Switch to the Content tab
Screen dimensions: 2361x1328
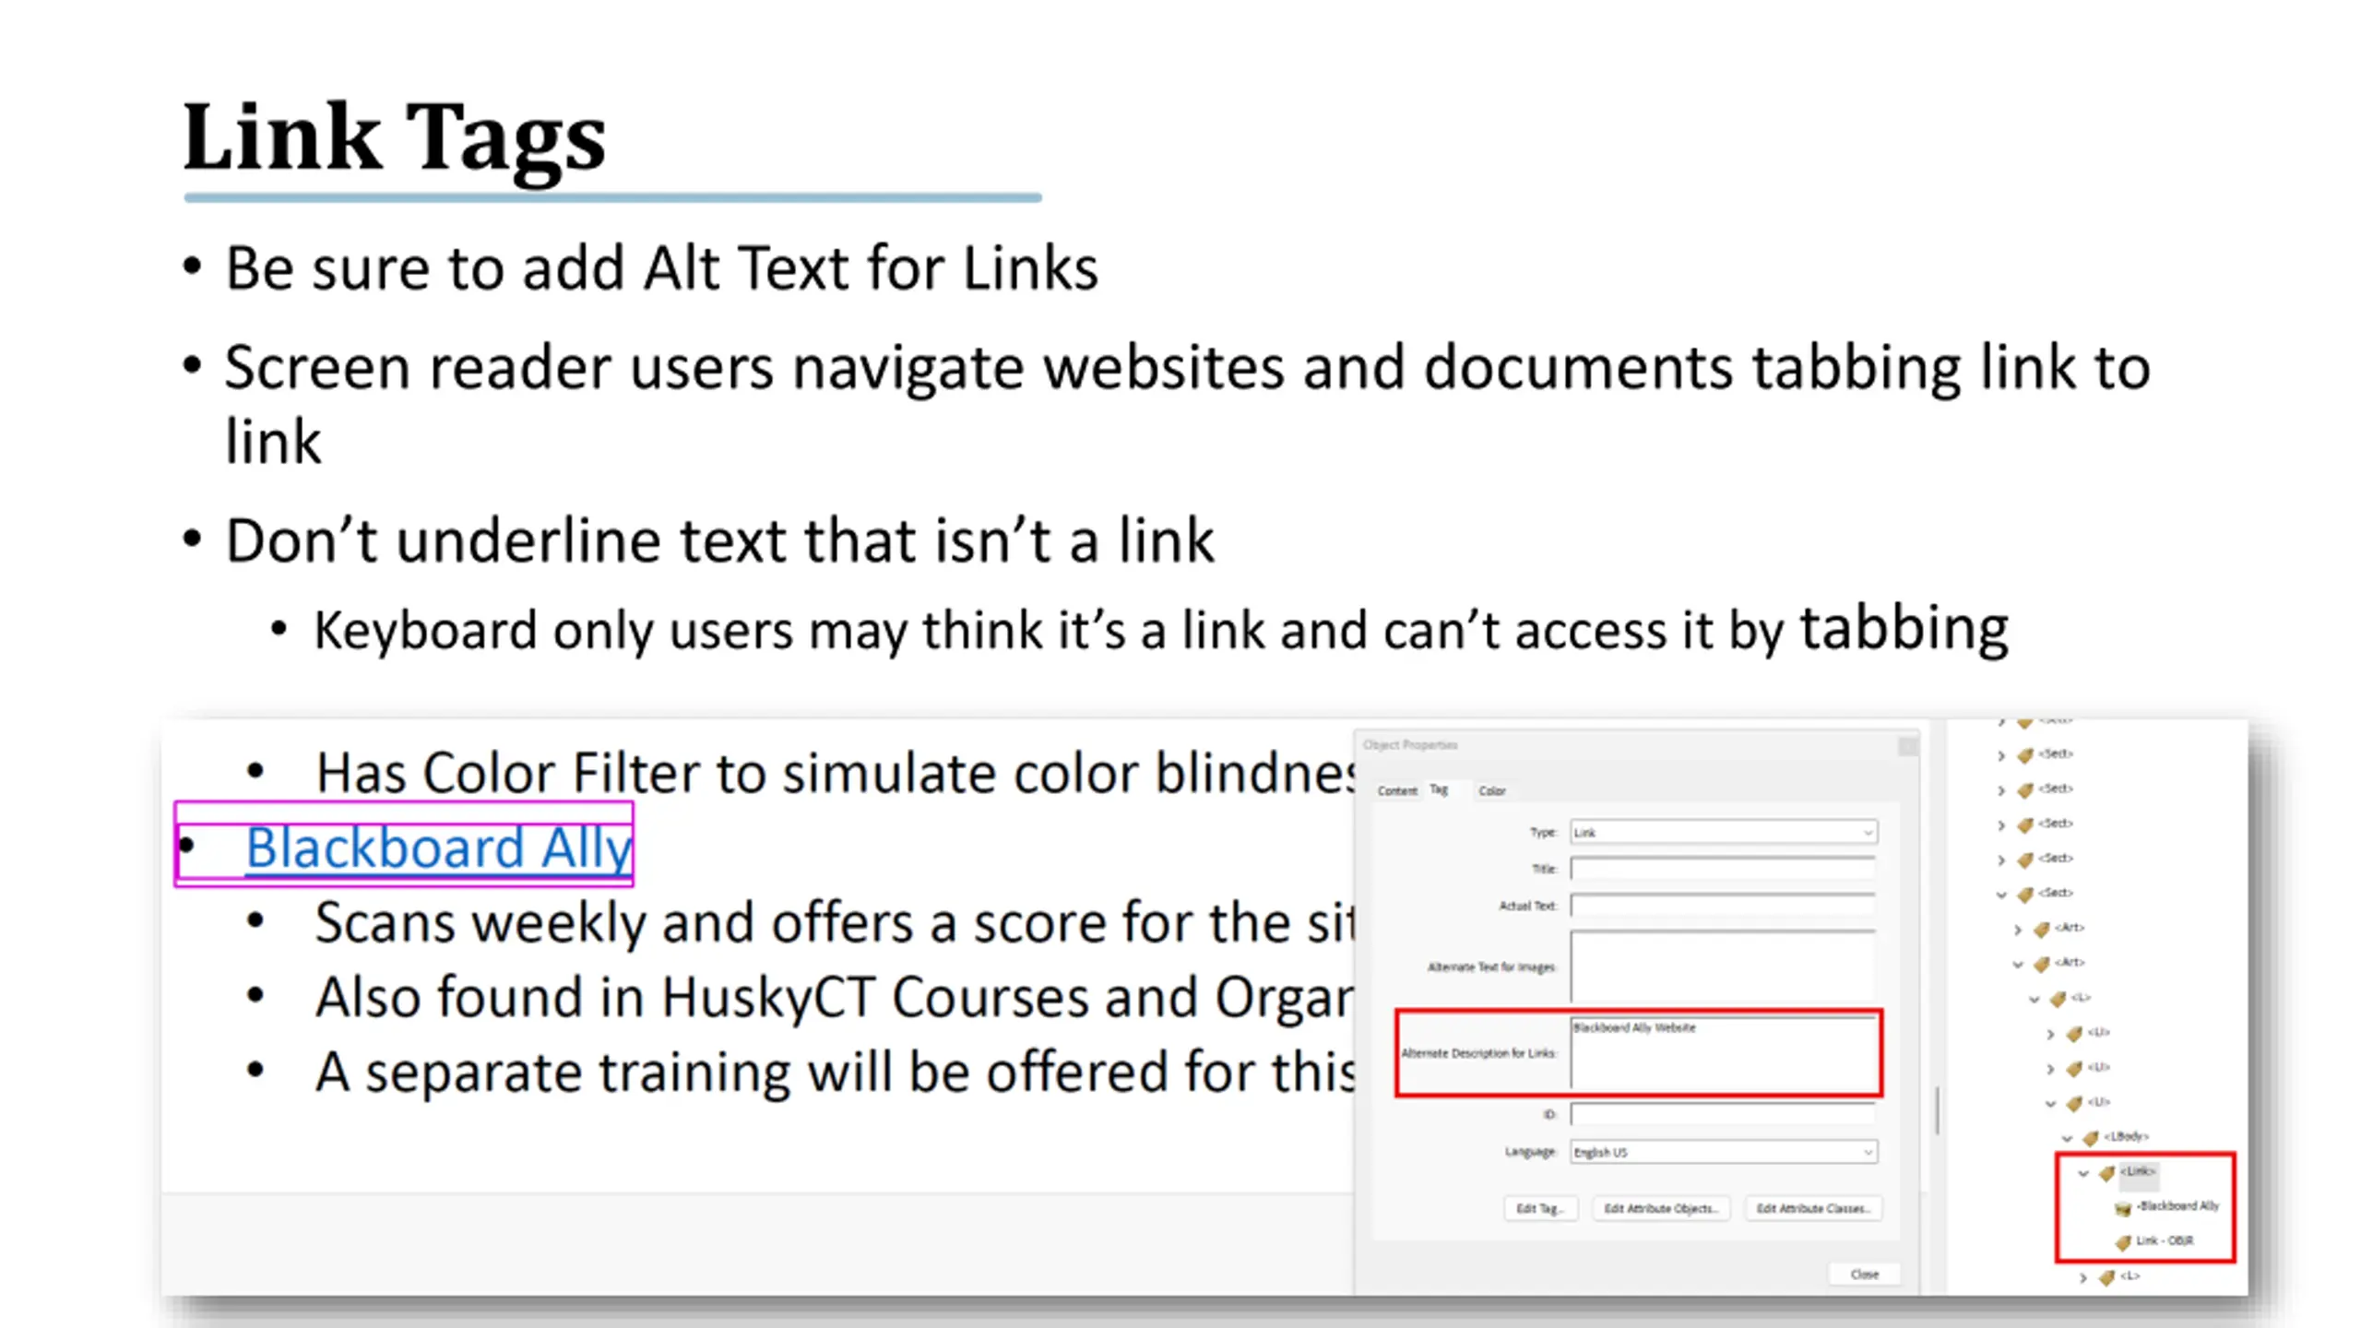pos(1396,791)
